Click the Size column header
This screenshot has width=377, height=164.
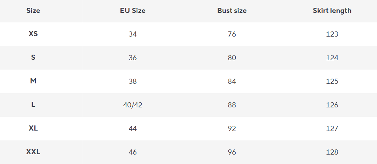tap(33, 11)
